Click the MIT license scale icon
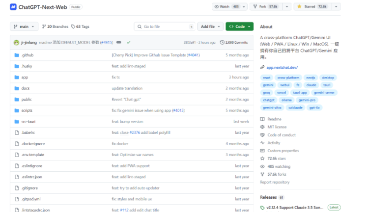 (262, 127)
